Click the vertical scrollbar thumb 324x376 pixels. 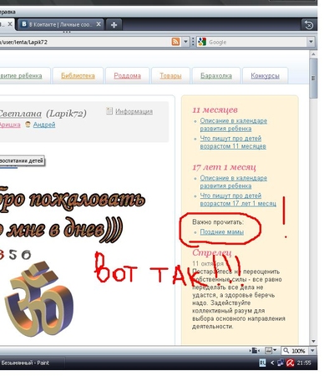point(313,78)
